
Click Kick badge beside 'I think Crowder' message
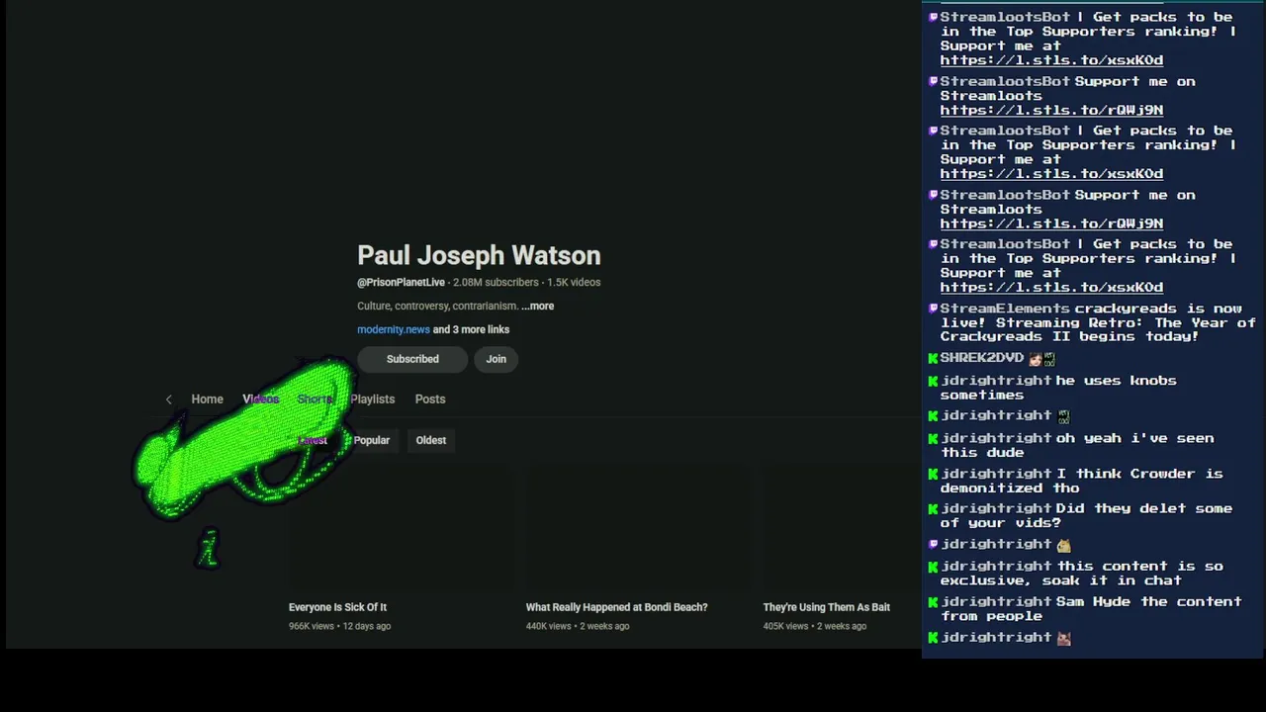pos(933,474)
